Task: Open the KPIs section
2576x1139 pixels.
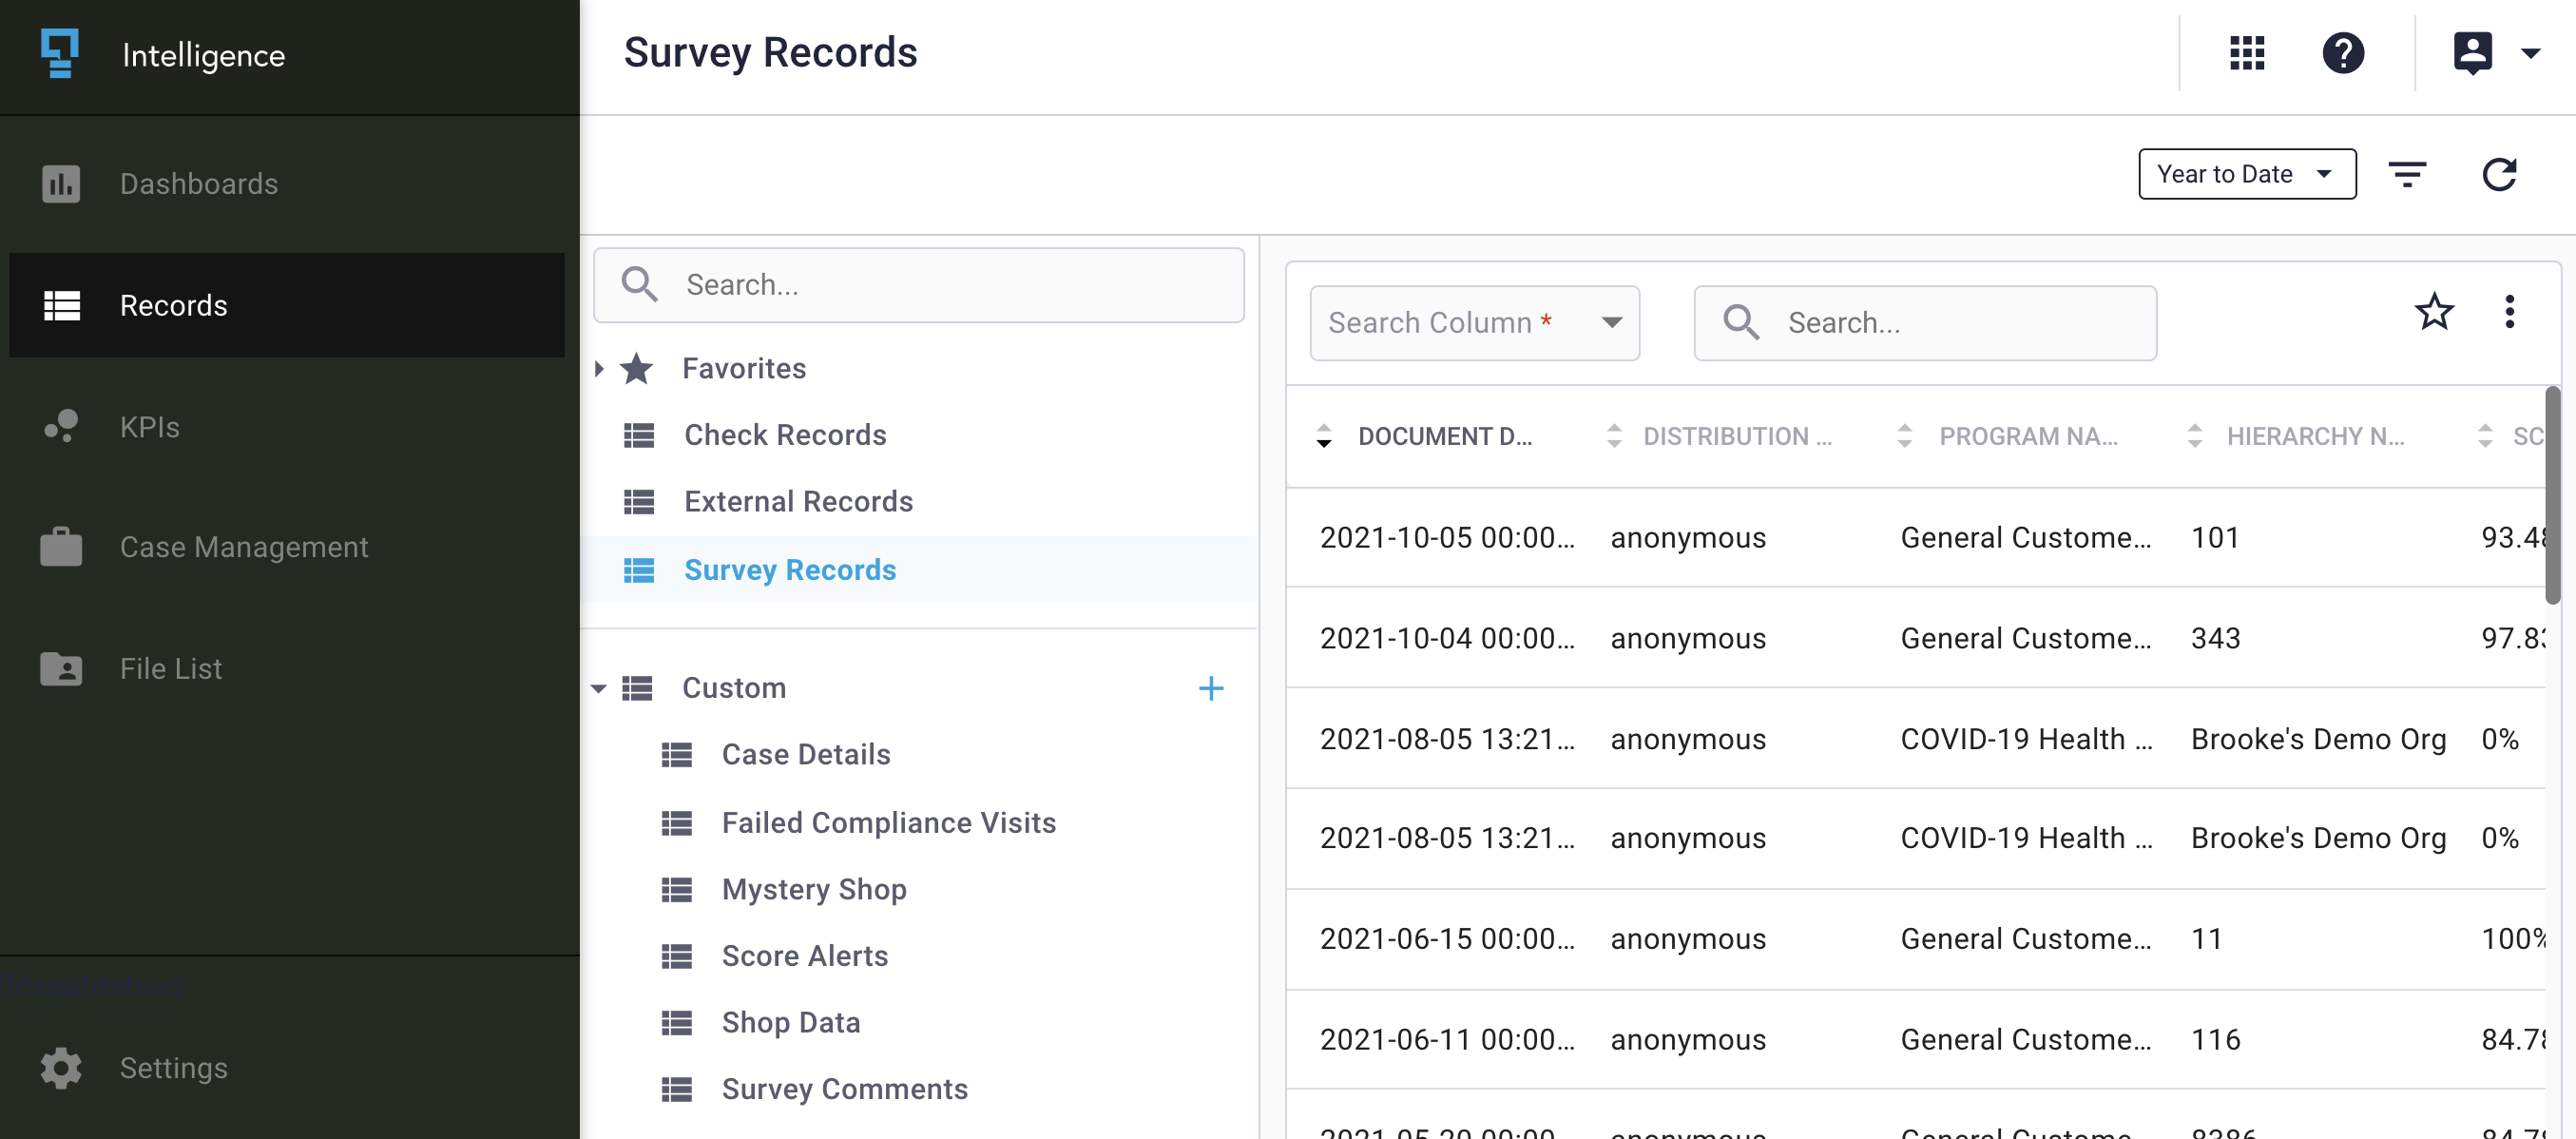Action: pyautogui.click(x=149, y=427)
